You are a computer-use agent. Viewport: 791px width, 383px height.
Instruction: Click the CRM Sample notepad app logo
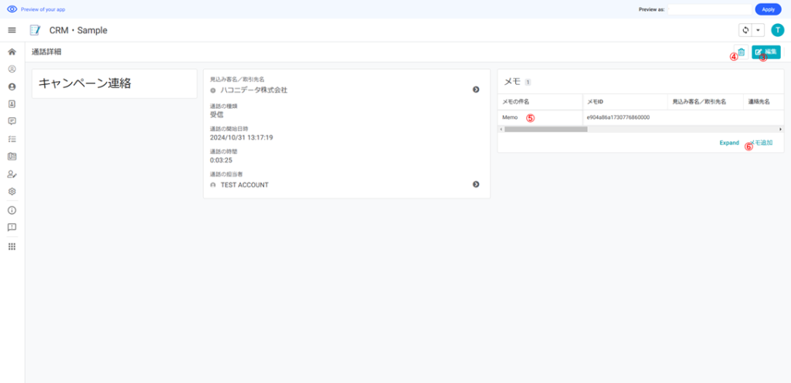(x=36, y=30)
